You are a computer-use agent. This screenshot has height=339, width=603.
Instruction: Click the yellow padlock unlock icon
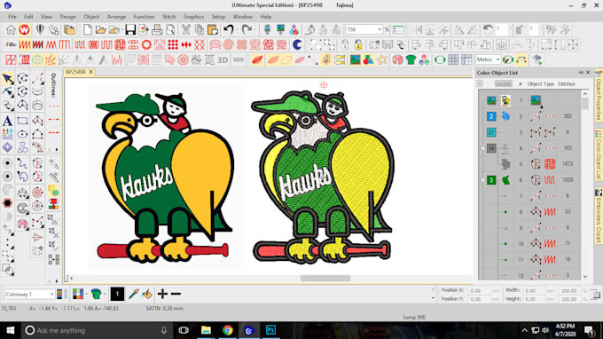[358, 45]
